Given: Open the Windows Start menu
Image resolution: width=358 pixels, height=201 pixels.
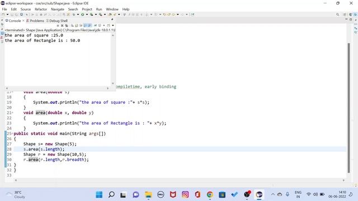Looking at the screenshot, I should [99, 195].
